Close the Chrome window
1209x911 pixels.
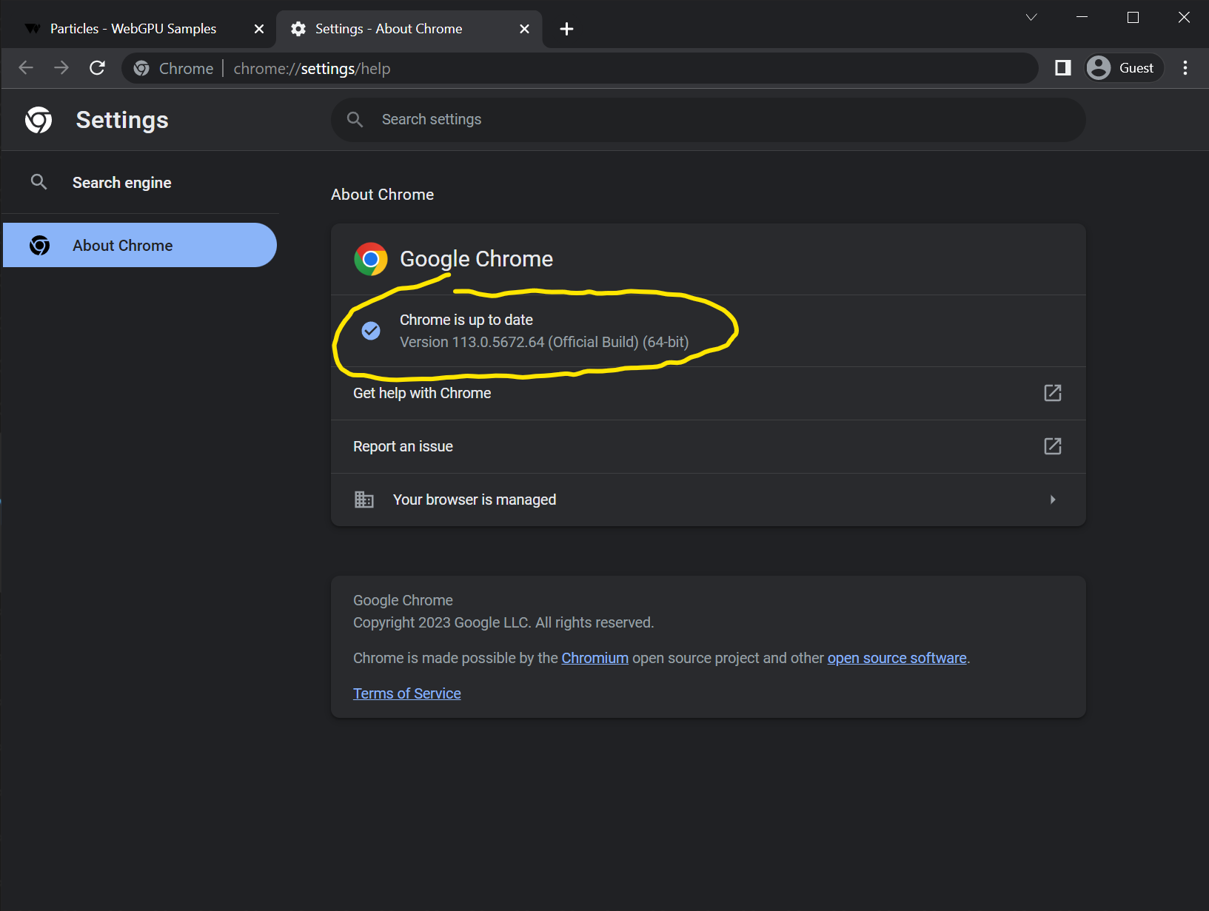point(1184,17)
